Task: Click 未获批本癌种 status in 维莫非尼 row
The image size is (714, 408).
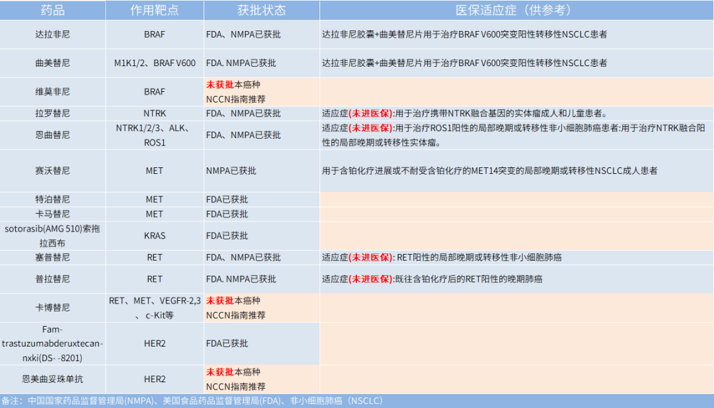Action: (235, 91)
